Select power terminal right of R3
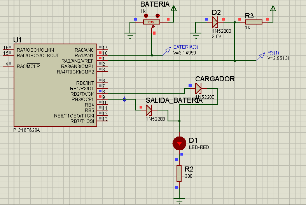This screenshot has height=205, width=306. tap(273, 9)
